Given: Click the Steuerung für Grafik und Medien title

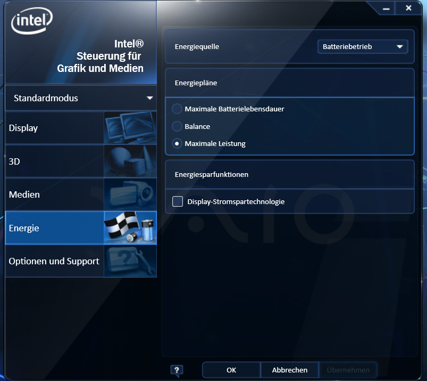Looking at the screenshot, I should 100,62.
